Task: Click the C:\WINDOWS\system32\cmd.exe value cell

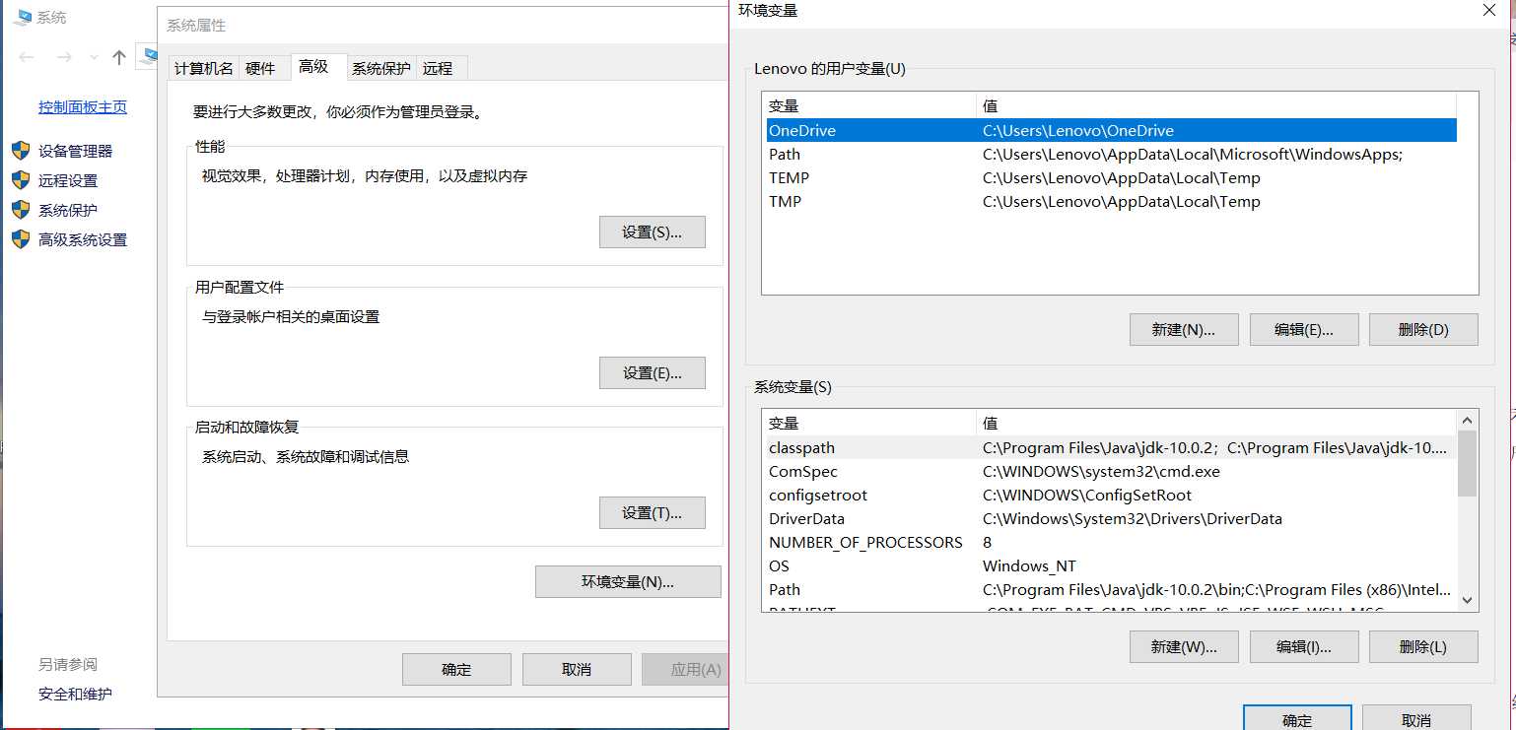Action: tap(1101, 471)
